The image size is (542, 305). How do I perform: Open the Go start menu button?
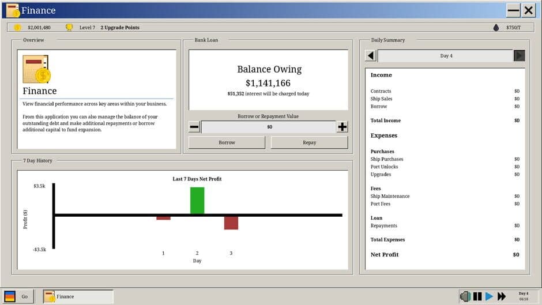pos(18,296)
